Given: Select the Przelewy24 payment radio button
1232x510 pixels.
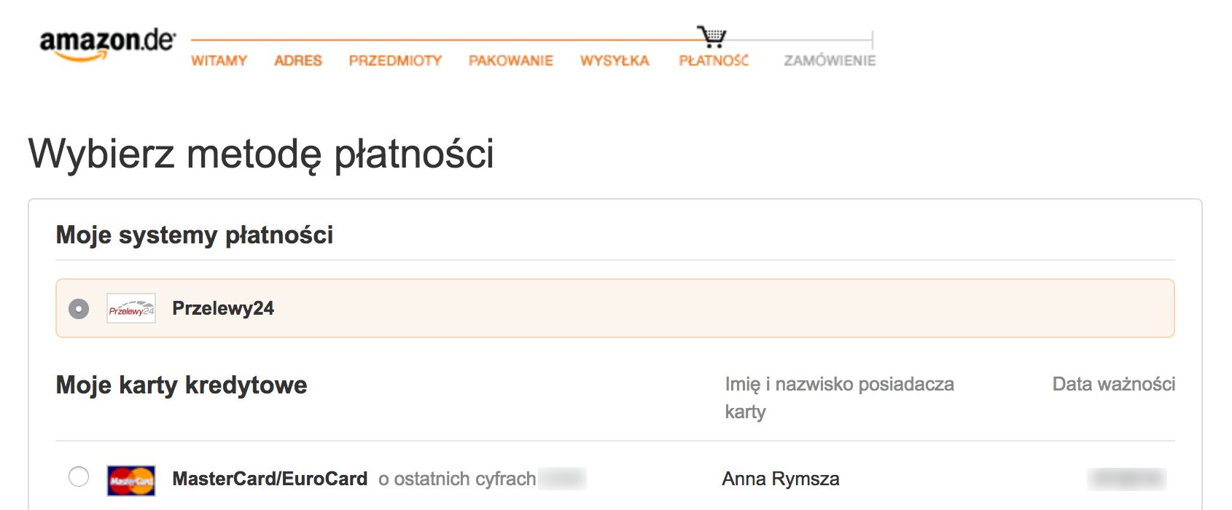Looking at the screenshot, I should pyautogui.click(x=78, y=308).
